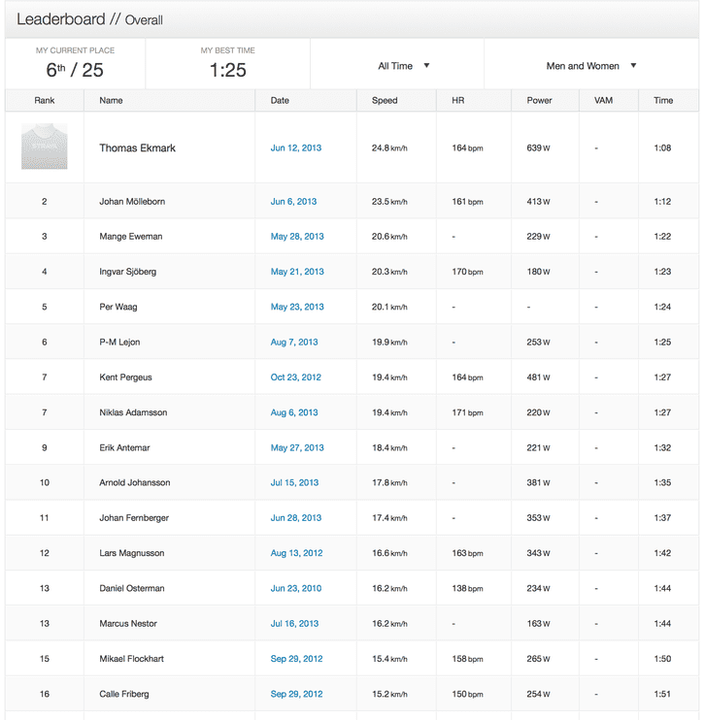Open the Men and Women filter dropdown
This screenshot has height=720, width=704.
[x=591, y=66]
